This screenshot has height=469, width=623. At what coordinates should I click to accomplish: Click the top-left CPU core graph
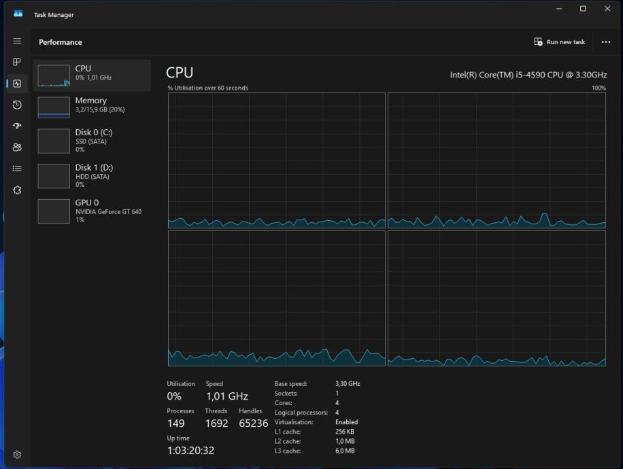click(276, 160)
